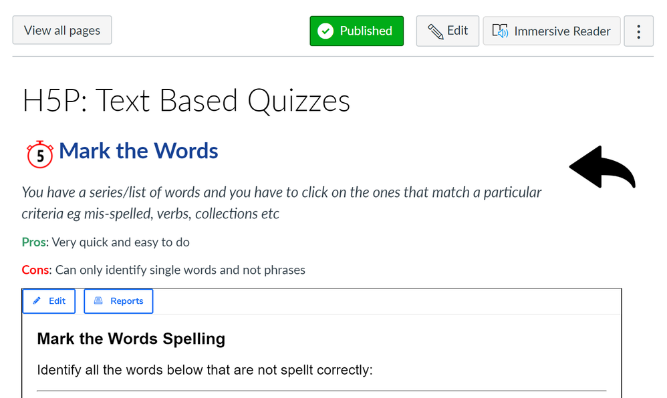Image resolution: width=667 pixels, height=398 pixels.
Task: Click the white checkmark circle on Published
Action: coord(325,31)
